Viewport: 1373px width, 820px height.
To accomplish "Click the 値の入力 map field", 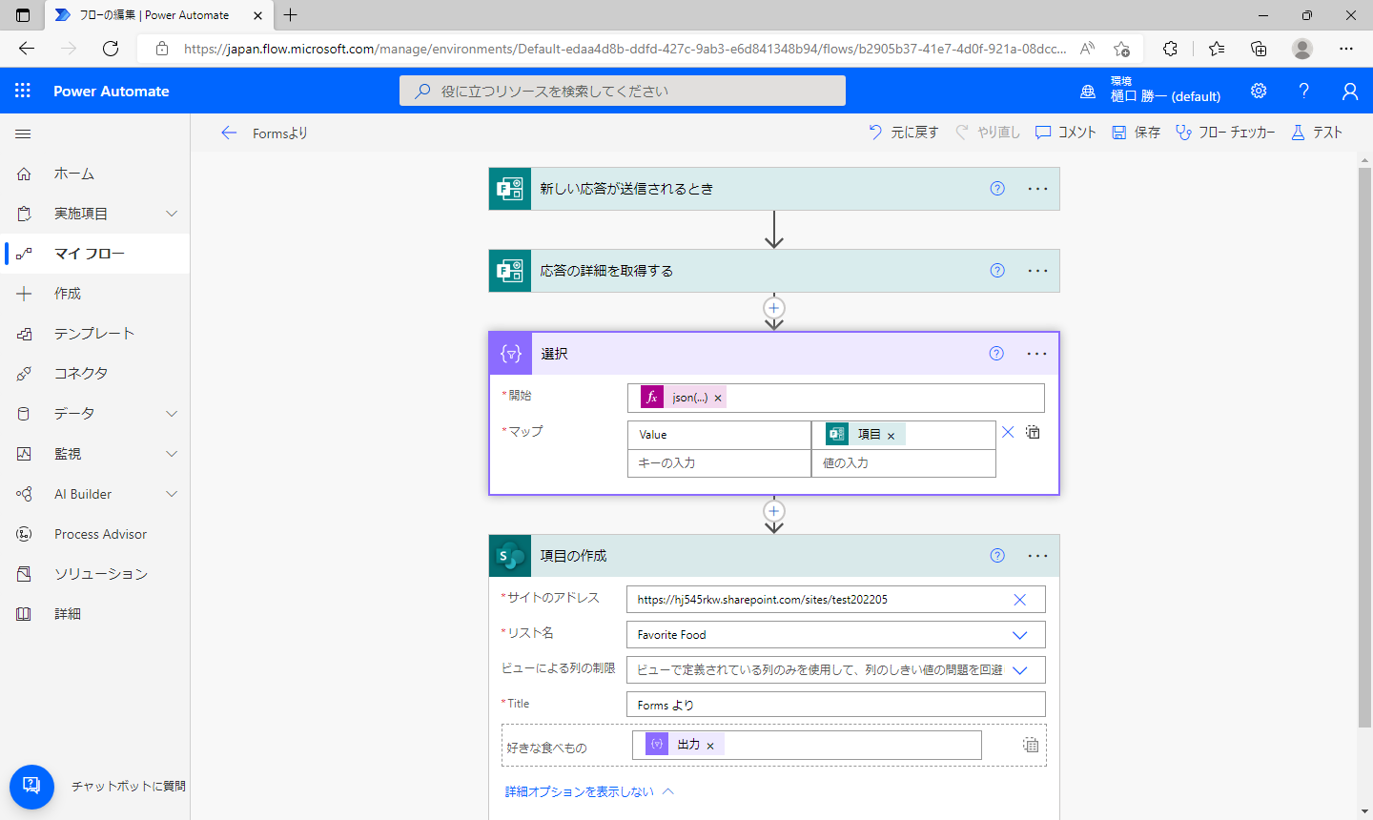I will pyautogui.click(x=904, y=462).
